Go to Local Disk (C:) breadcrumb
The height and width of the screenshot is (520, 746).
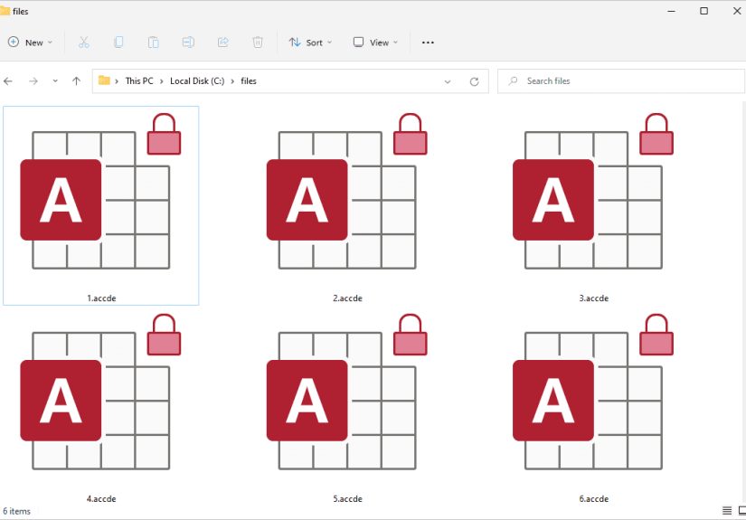[x=199, y=81]
